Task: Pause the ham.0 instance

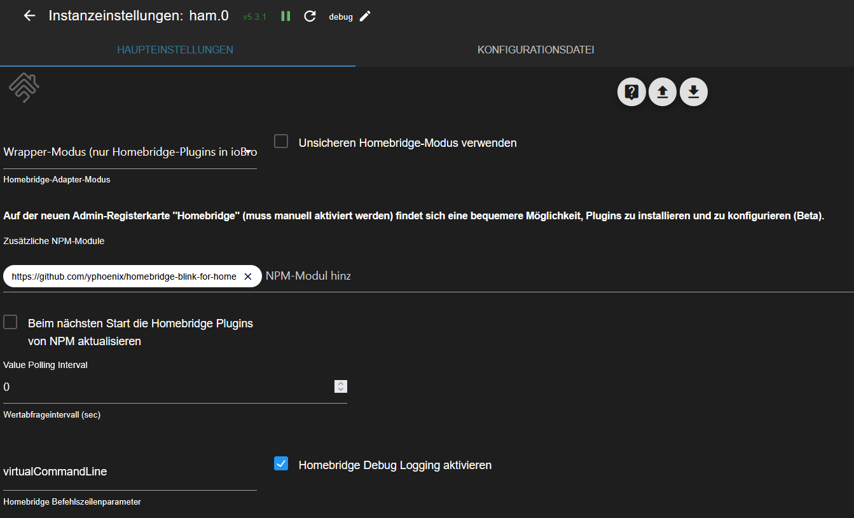Action: (x=286, y=17)
